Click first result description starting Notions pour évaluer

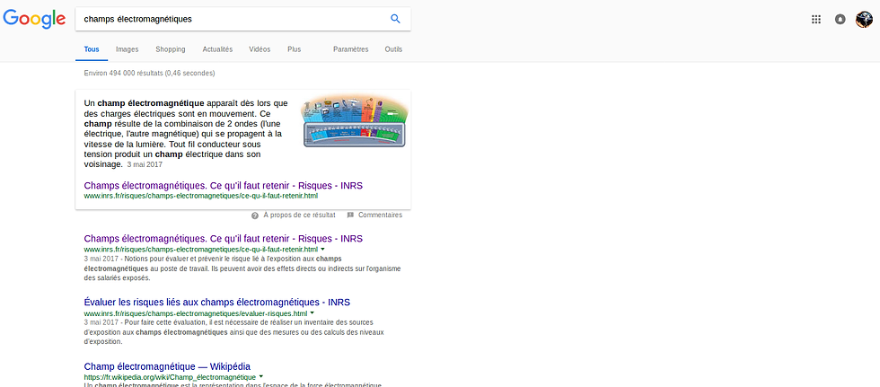click(242, 268)
